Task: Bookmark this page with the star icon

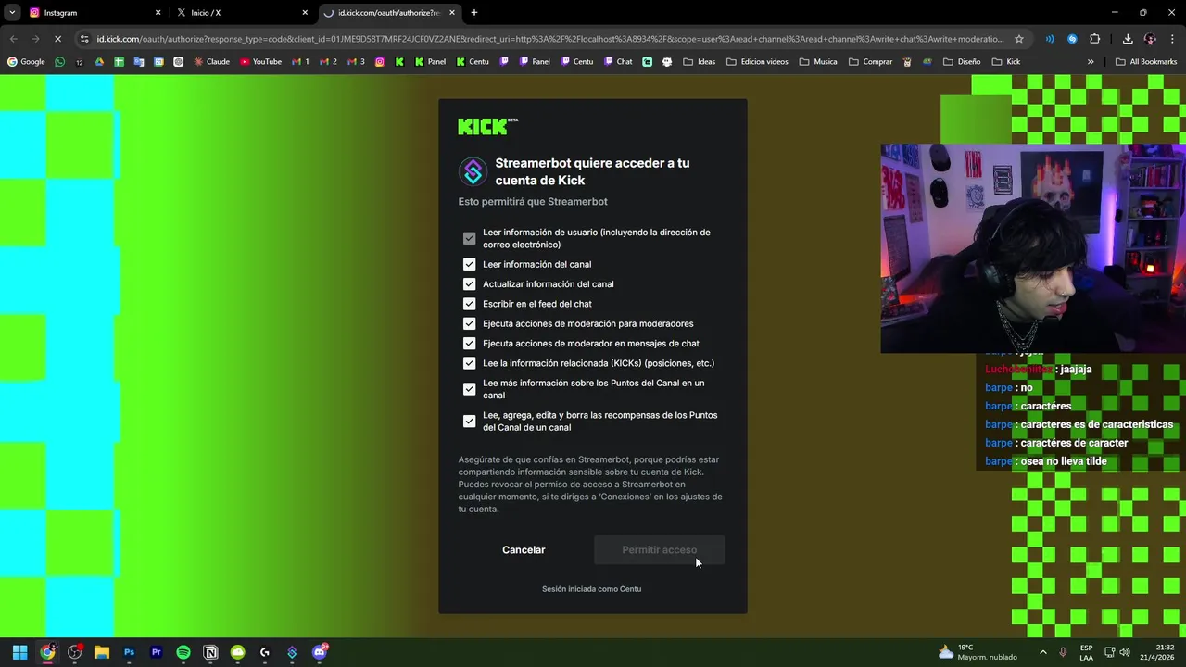Action: pyautogui.click(x=1019, y=39)
